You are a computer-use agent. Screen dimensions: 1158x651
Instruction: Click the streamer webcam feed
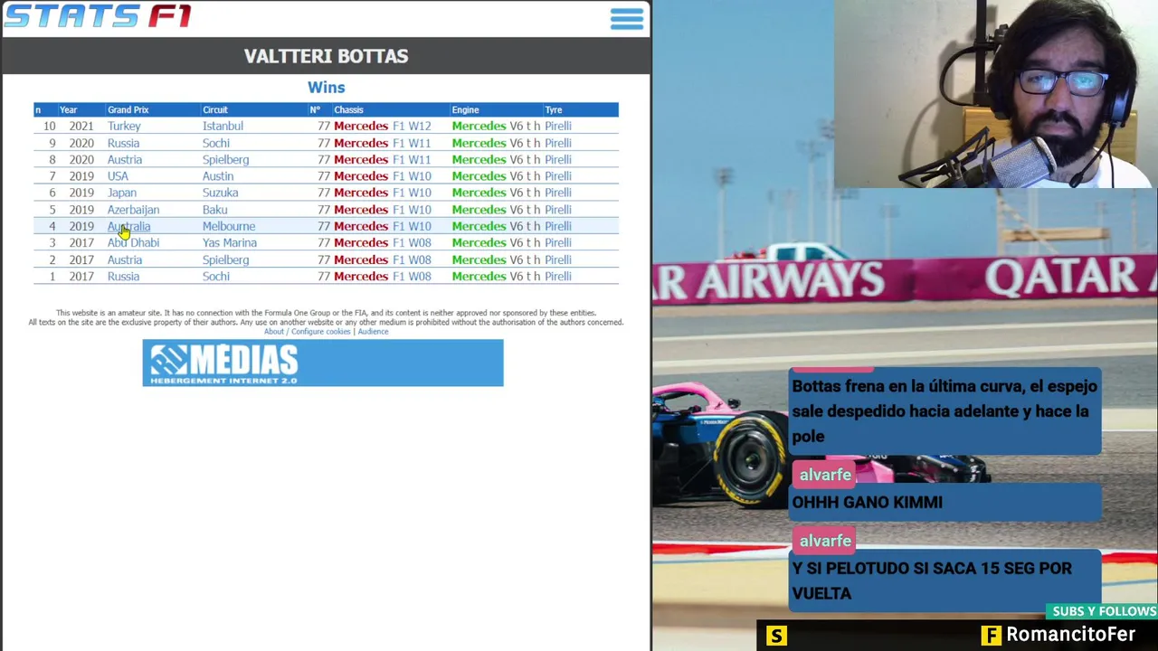point(995,94)
